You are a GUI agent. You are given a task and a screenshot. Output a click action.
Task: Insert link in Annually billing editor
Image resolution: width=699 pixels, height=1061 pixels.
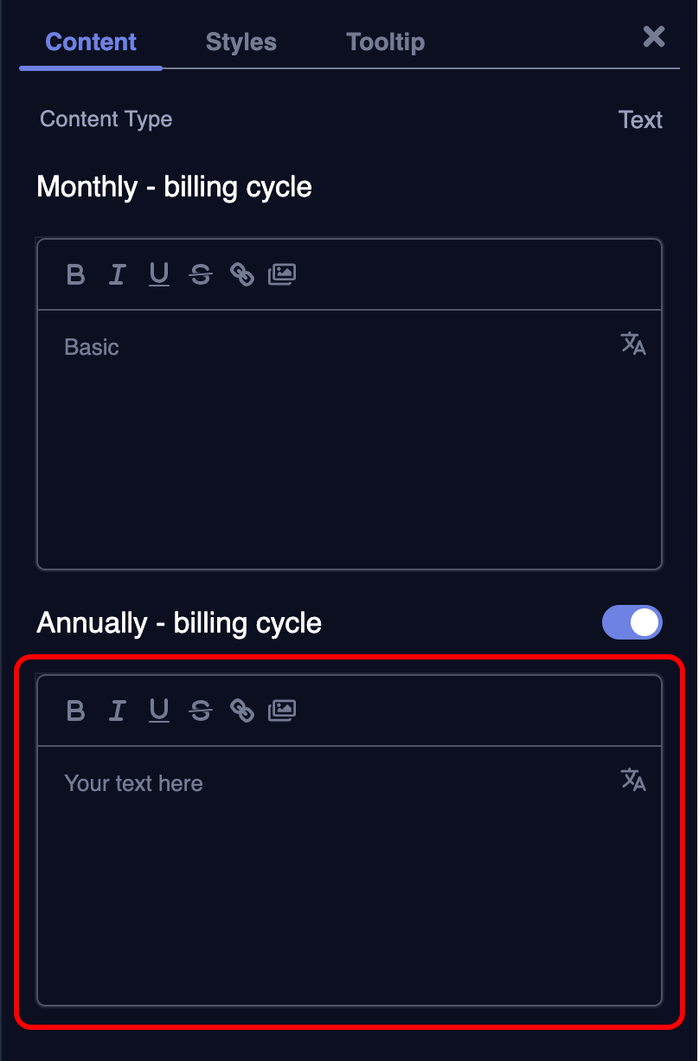tap(242, 711)
